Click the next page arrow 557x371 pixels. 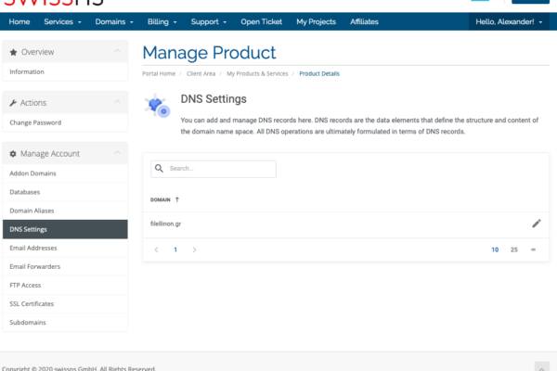(x=194, y=249)
